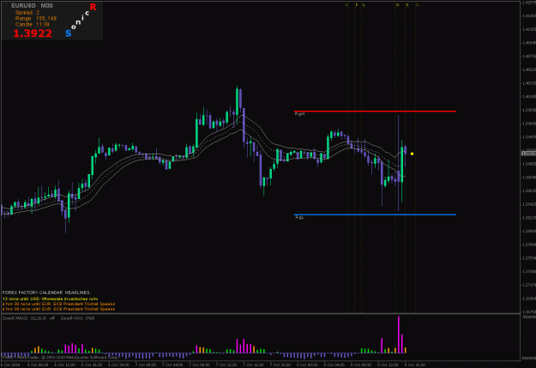The width and height of the screenshot is (536, 368).
Task: Click the 7 Oct 08:30 time axis label
Action: tap(200, 365)
